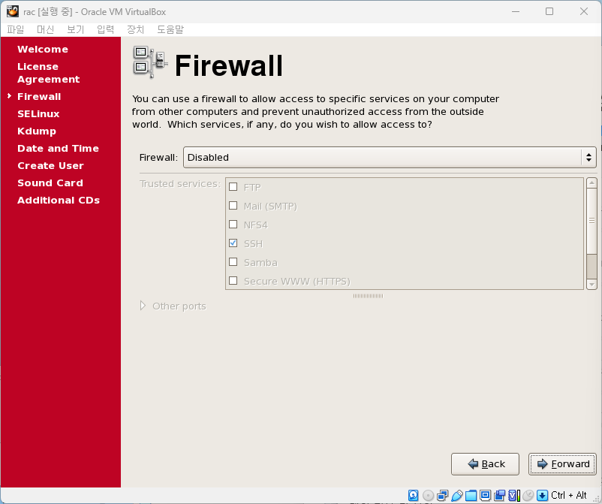The width and height of the screenshot is (602, 504).
Task: Click the host key arrow icon
Action: (542, 495)
